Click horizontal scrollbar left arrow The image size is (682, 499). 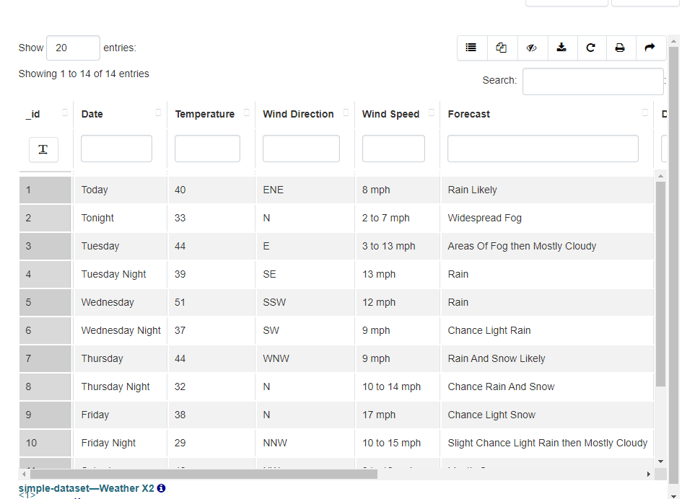pyautogui.click(x=24, y=474)
